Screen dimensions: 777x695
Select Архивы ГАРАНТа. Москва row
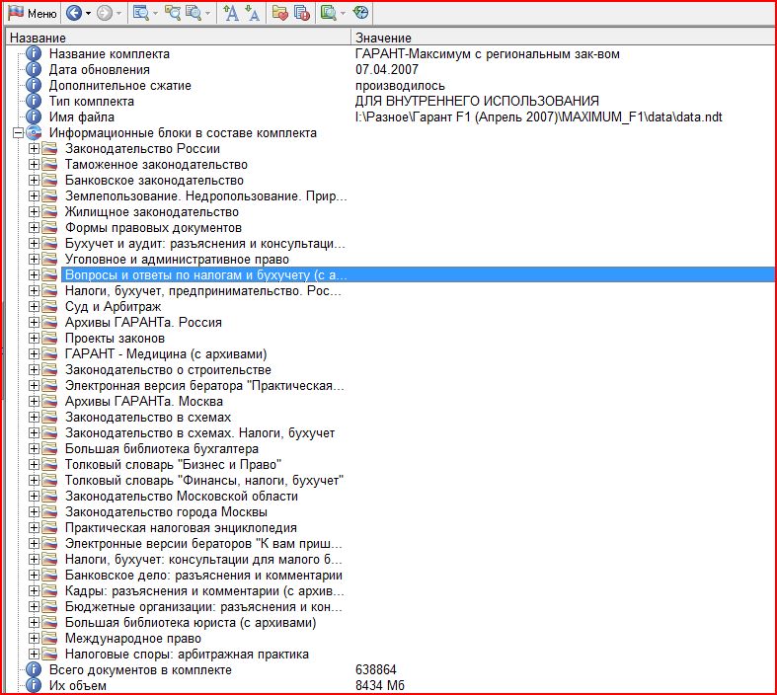[x=144, y=401]
